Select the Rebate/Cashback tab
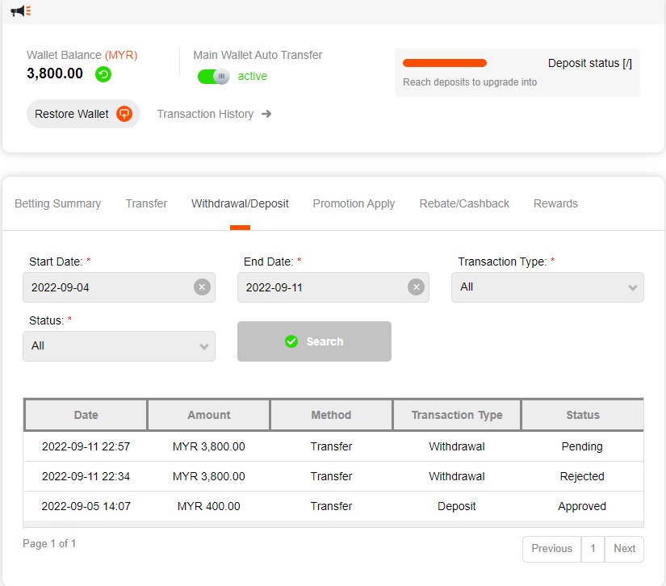This screenshot has height=586, width=666. [x=464, y=203]
